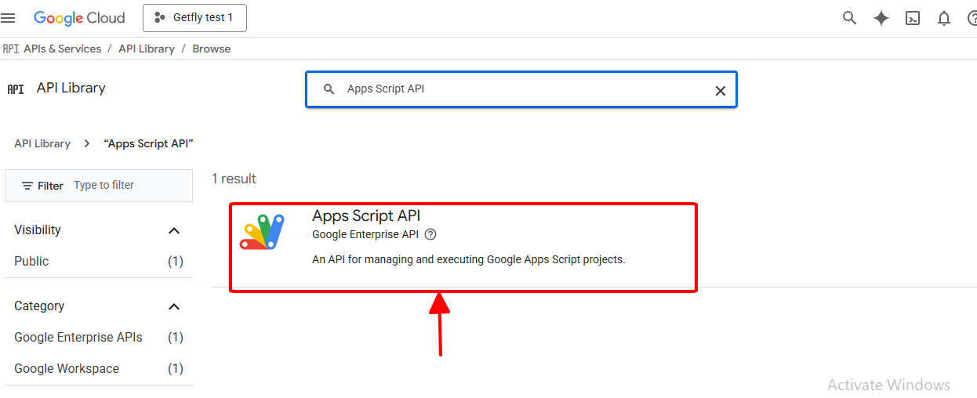Screen dimensions: 977x398
Task: Select the Public visibility filter
Action: point(31,261)
